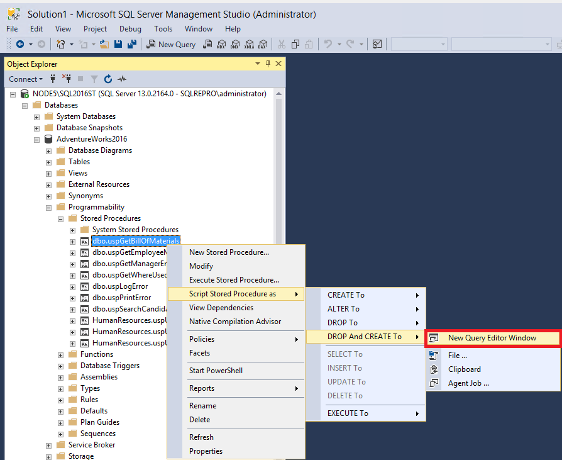Open the EXECUTE To submenu
The height and width of the screenshot is (460, 562).
coord(366,413)
